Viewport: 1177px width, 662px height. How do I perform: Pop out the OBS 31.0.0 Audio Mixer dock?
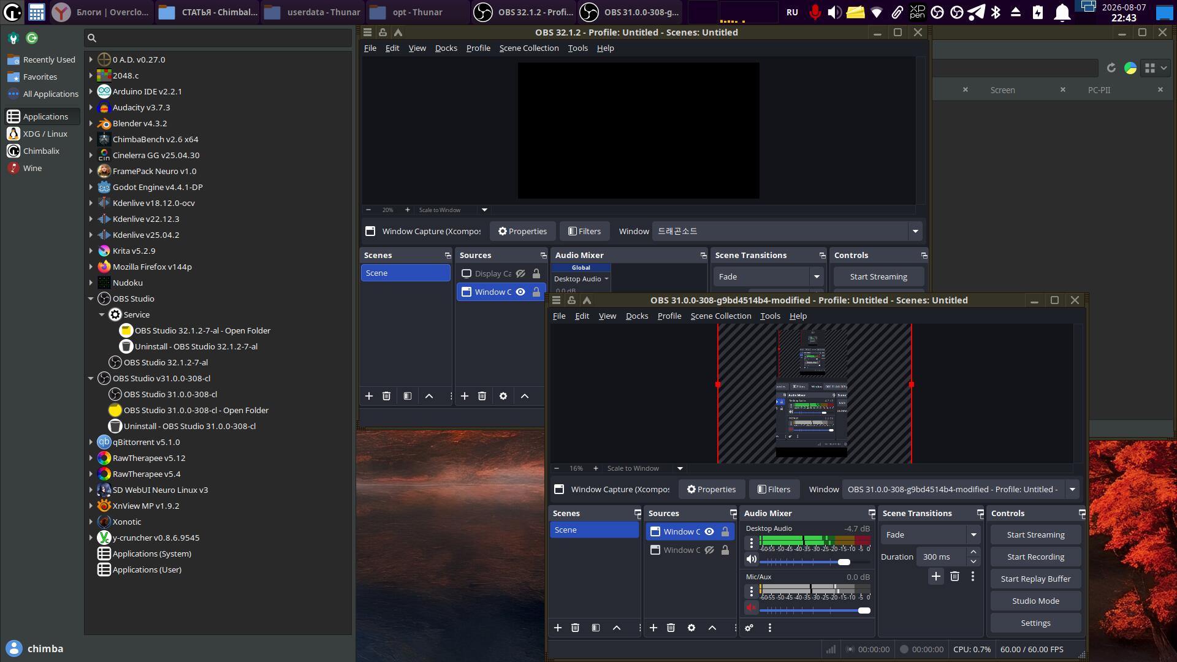[872, 514]
